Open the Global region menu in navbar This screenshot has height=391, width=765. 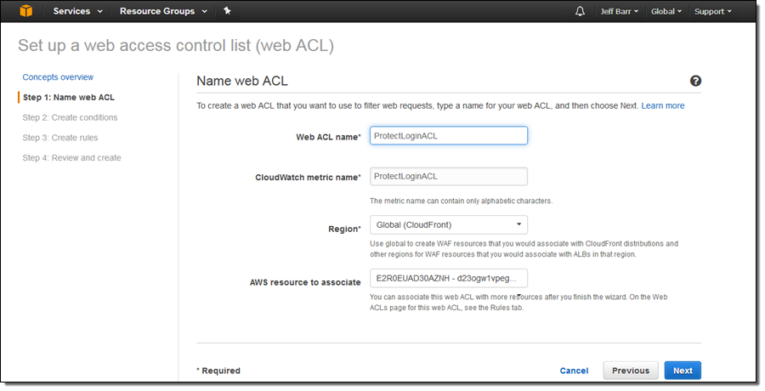point(666,11)
